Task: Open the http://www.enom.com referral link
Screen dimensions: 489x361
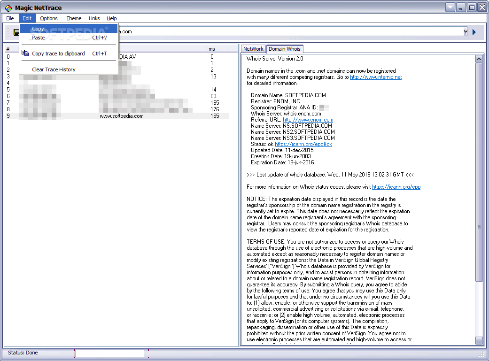Action: point(308,120)
